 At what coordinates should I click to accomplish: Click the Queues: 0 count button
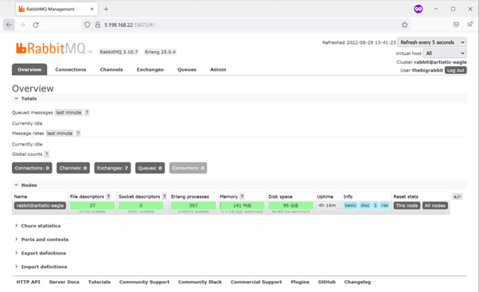click(150, 168)
